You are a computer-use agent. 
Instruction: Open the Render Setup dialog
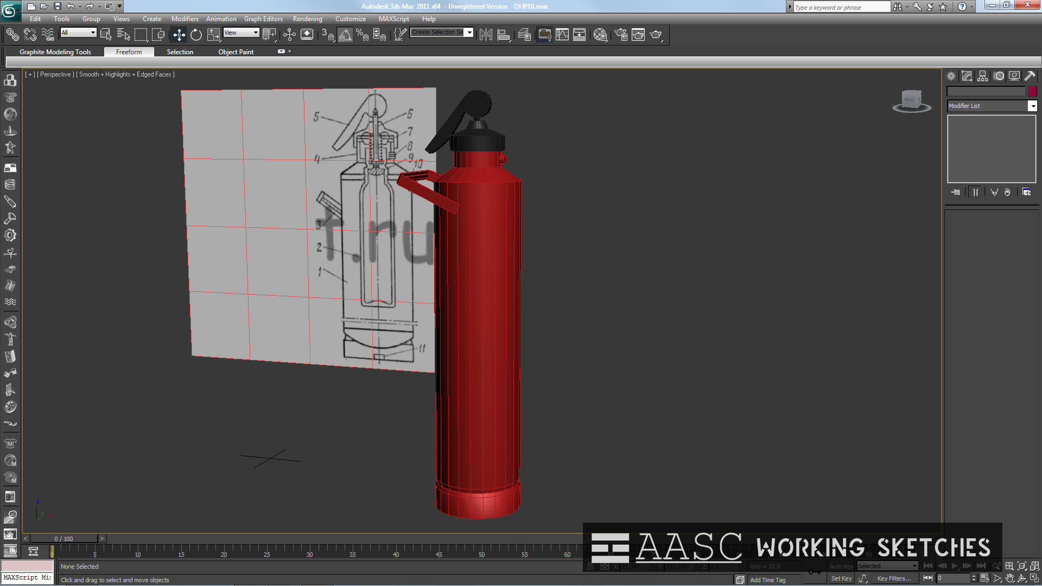click(x=621, y=35)
